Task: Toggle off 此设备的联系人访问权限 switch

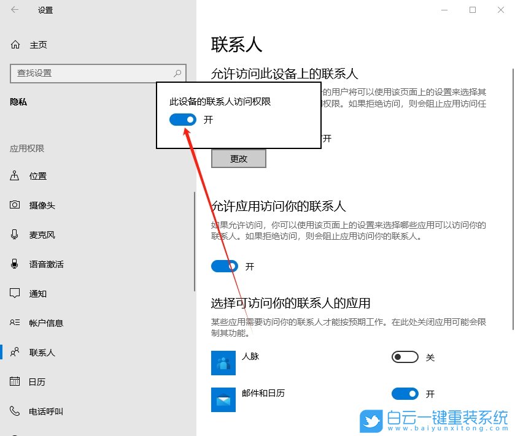Action: point(182,120)
